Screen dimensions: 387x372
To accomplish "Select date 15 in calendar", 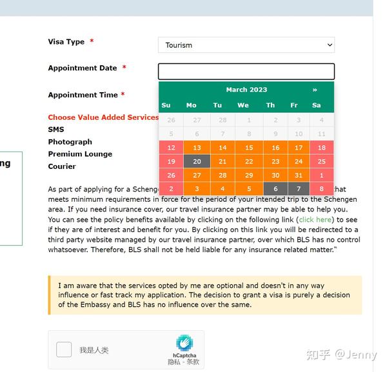I will (x=249, y=148).
